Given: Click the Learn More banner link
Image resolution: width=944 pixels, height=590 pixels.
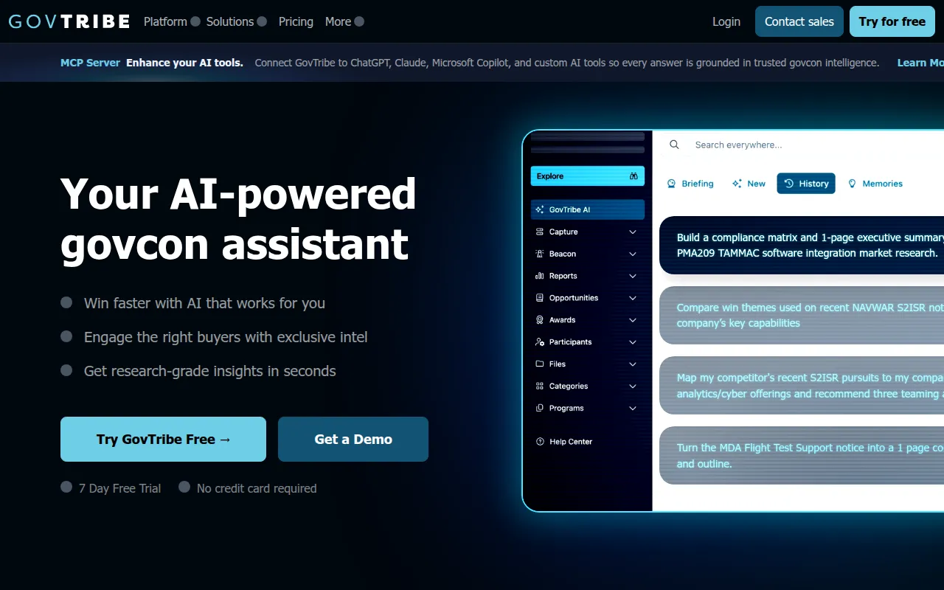Looking at the screenshot, I should pyautogui.click(x=920, y=63).
